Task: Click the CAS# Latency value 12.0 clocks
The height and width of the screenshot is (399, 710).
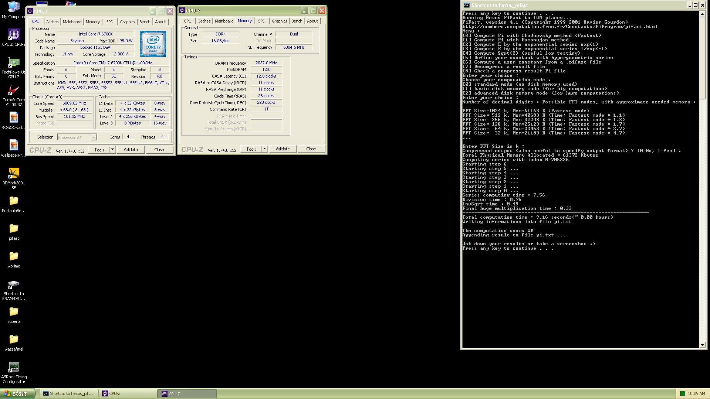Action: click(x=266, y=76)
